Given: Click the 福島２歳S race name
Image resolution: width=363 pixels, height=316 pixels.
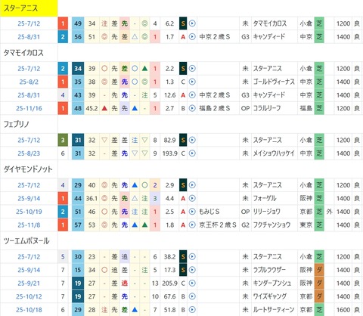Looking at the screenshot, I should coord(215,108).
